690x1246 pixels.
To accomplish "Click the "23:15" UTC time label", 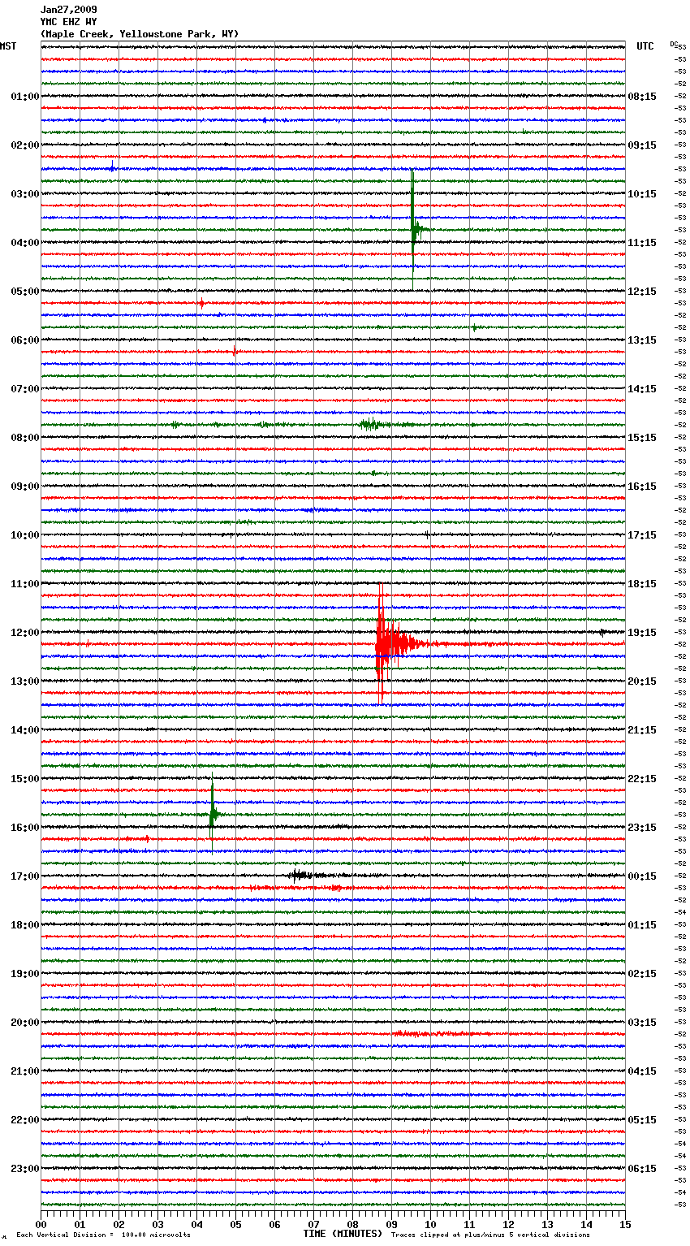I will tap(642, 828).
